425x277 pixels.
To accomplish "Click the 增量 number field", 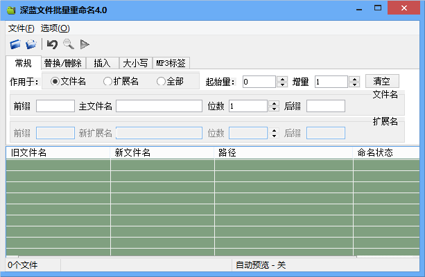I will coord(331,82).
